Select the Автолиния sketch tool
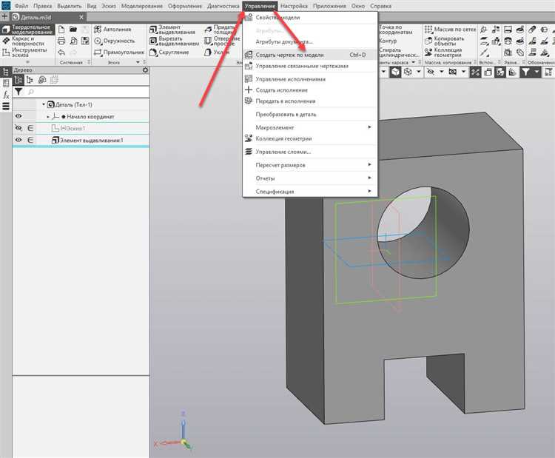This screenshot has width=555, height=458. [x=112, y=30]
